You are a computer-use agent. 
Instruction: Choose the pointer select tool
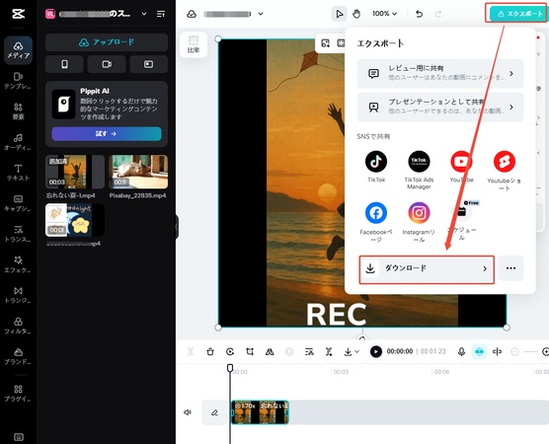tap(339, 14)
